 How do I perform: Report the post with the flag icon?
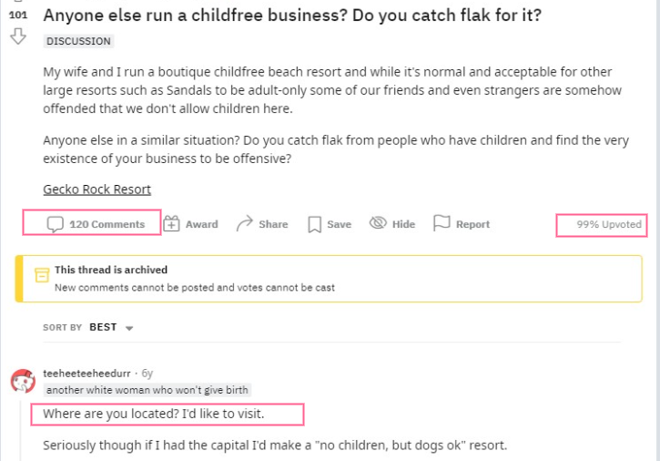coord(442,223)
